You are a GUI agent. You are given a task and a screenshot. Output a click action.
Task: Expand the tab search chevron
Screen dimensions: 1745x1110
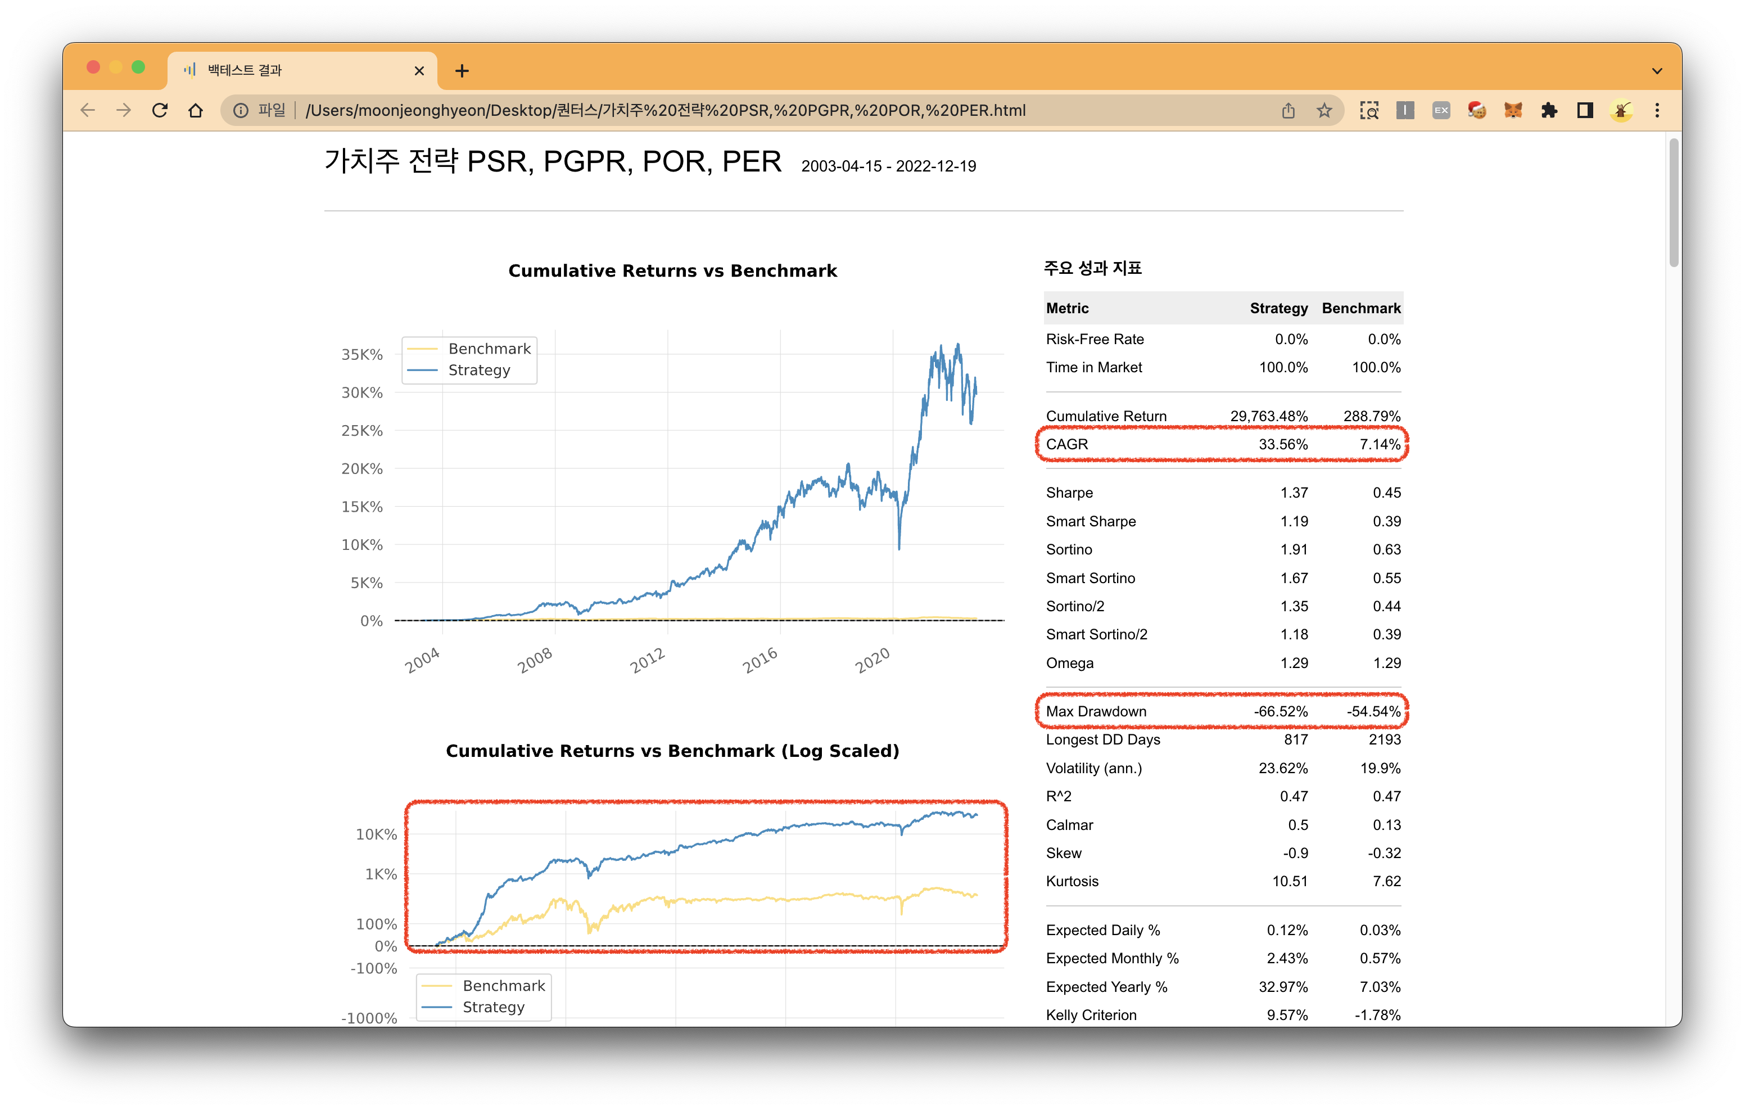click(x=1657, y=71)
